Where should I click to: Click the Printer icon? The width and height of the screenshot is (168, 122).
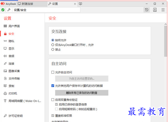click(x=5, y=93)
